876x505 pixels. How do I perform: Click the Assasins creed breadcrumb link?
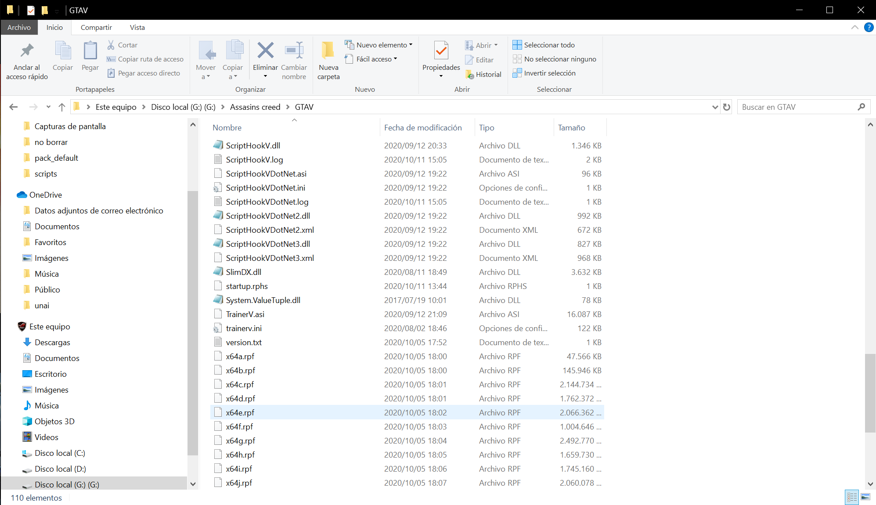pyautogui.click(x=255, y=107)
